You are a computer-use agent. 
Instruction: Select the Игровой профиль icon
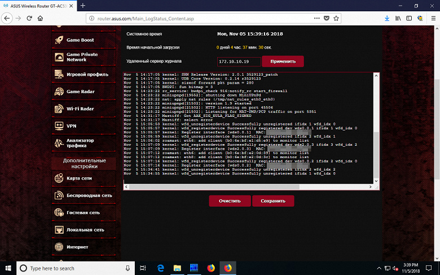(x=59, y=74)
